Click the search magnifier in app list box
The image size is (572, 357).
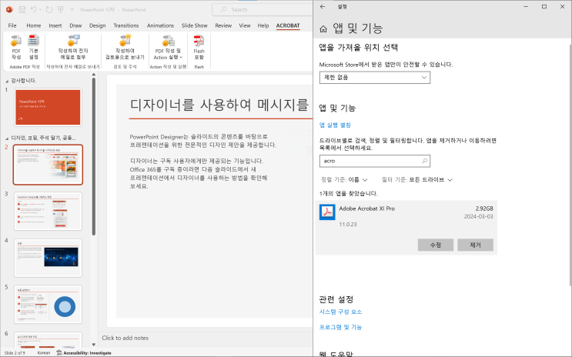[x=425, y=161]
